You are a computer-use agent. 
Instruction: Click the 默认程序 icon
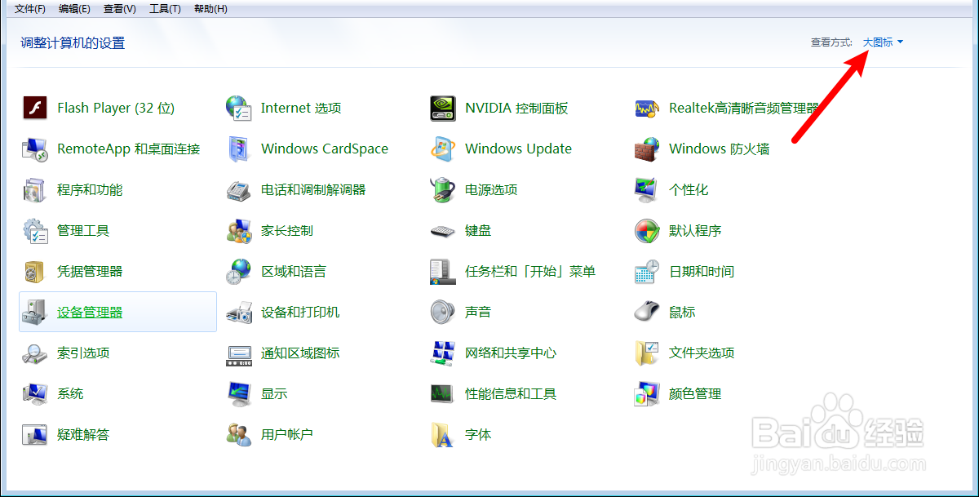click(647, 230)
